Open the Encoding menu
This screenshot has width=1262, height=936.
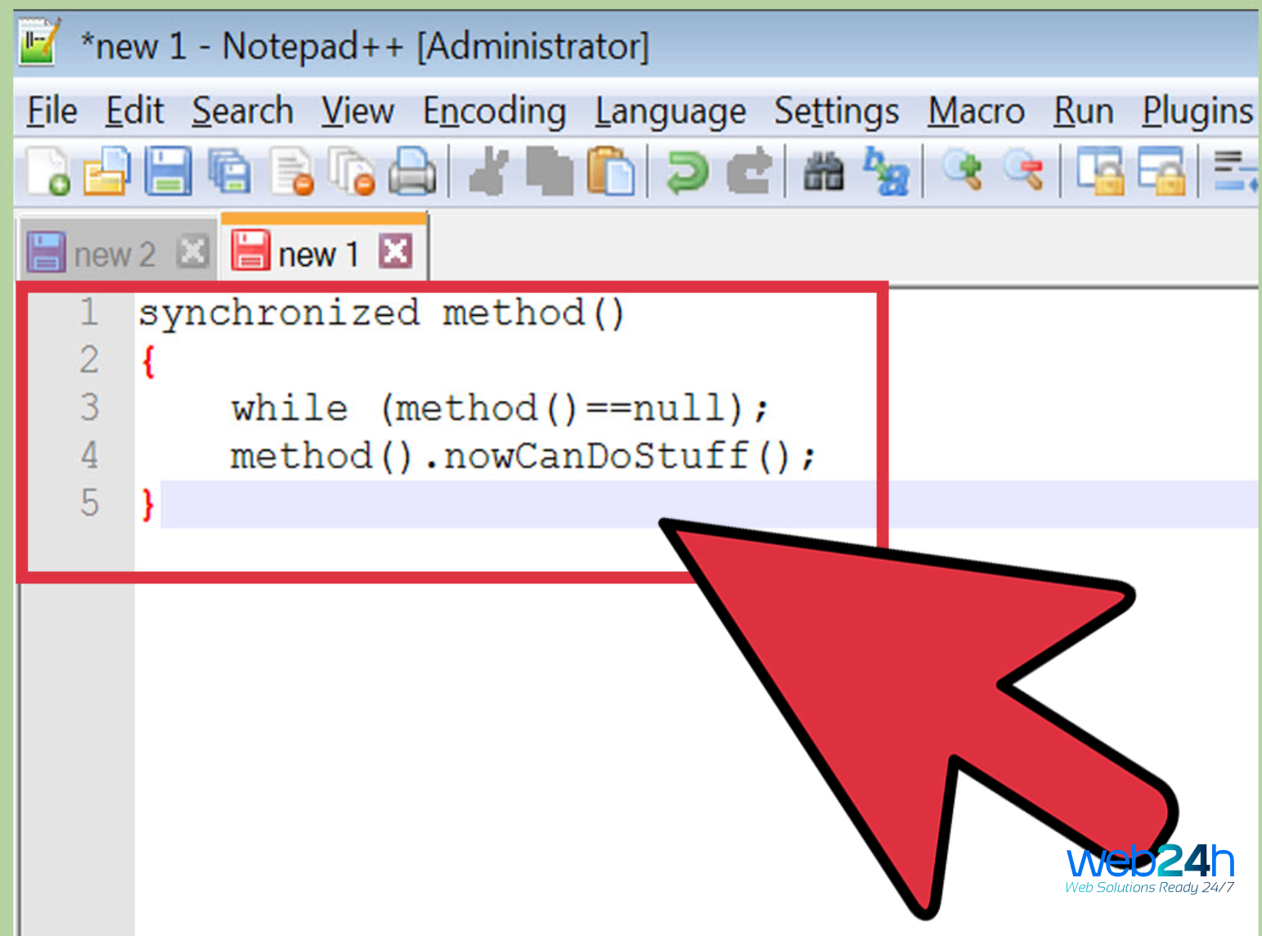coord(494,111)
